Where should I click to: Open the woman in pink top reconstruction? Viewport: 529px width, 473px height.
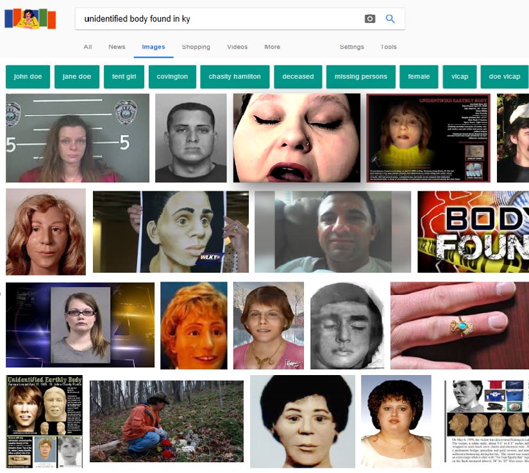[x=269, y=326]
